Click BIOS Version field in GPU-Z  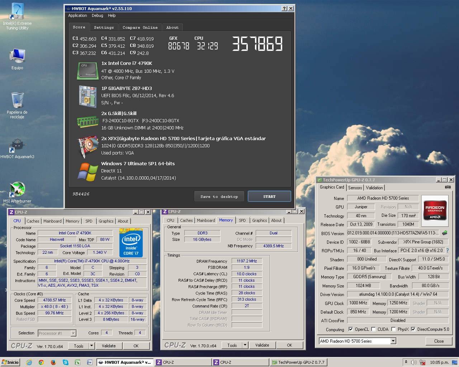(393, 233)
